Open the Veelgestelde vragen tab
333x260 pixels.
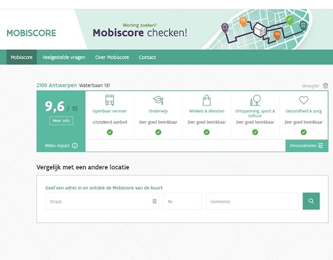pyautogui.click(x=64, y=57)
